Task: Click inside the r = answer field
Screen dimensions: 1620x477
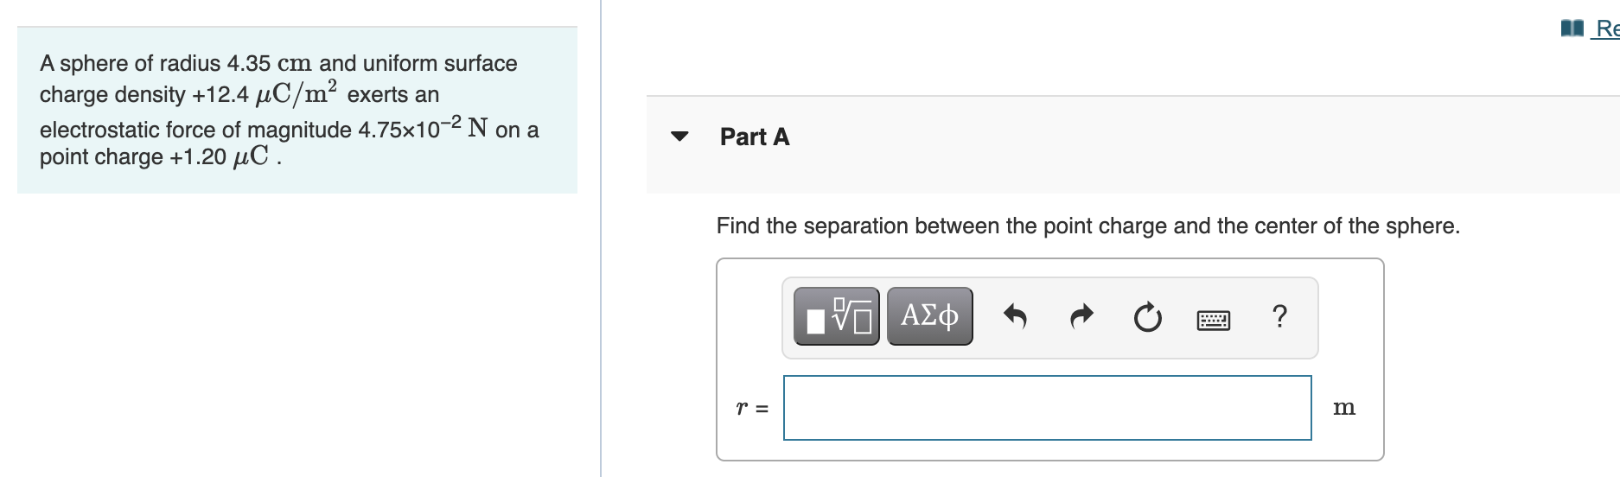Action: pos(1047,407)
